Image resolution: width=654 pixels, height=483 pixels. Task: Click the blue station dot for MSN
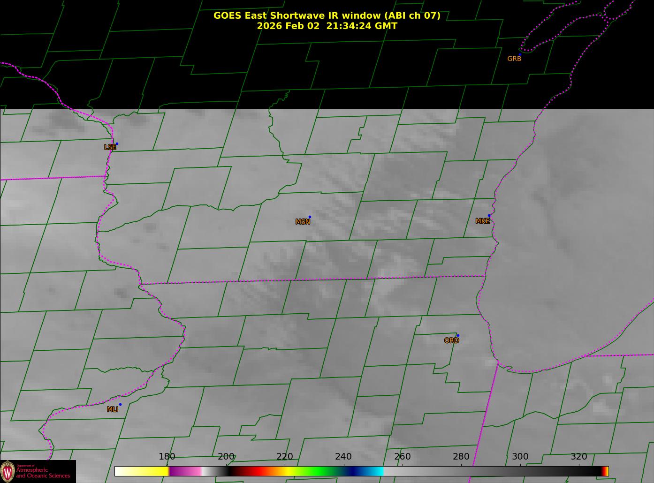tap(310, 217)
